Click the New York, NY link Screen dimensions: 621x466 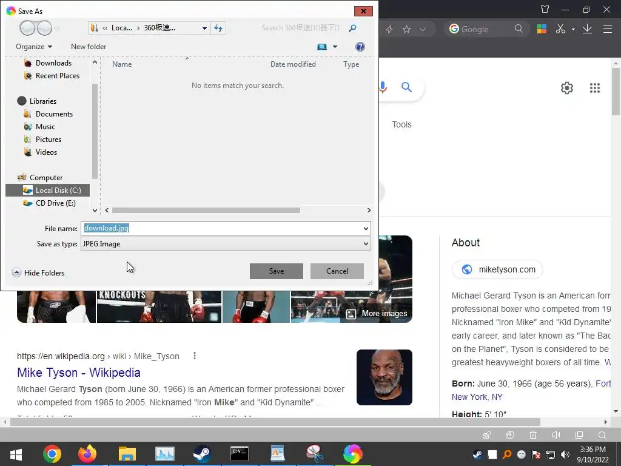point(477,397)
